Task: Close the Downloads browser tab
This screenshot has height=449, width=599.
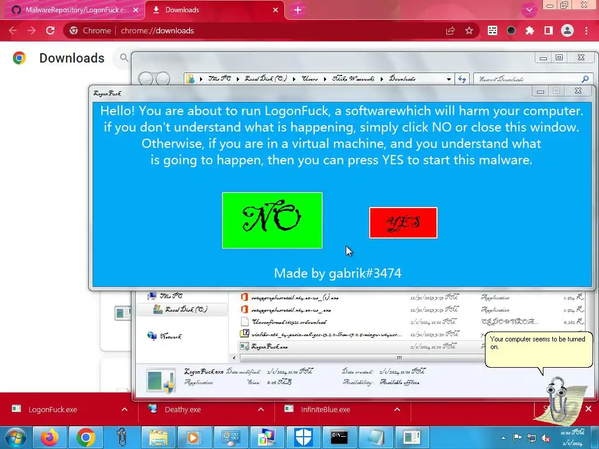Action: click(x=276, y=10)
